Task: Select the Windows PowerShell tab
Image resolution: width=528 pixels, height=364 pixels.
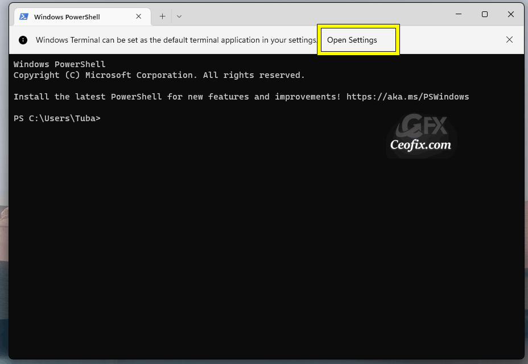Action: click(82, 17)
